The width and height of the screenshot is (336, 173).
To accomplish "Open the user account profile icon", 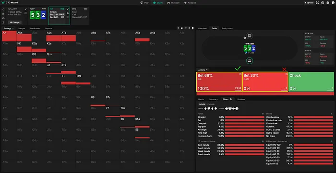I will [x=333, y=3].
